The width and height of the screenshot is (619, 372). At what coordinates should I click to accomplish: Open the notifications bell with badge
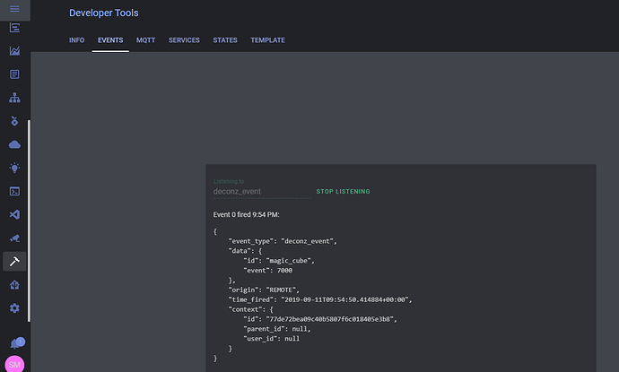point(15,343)
